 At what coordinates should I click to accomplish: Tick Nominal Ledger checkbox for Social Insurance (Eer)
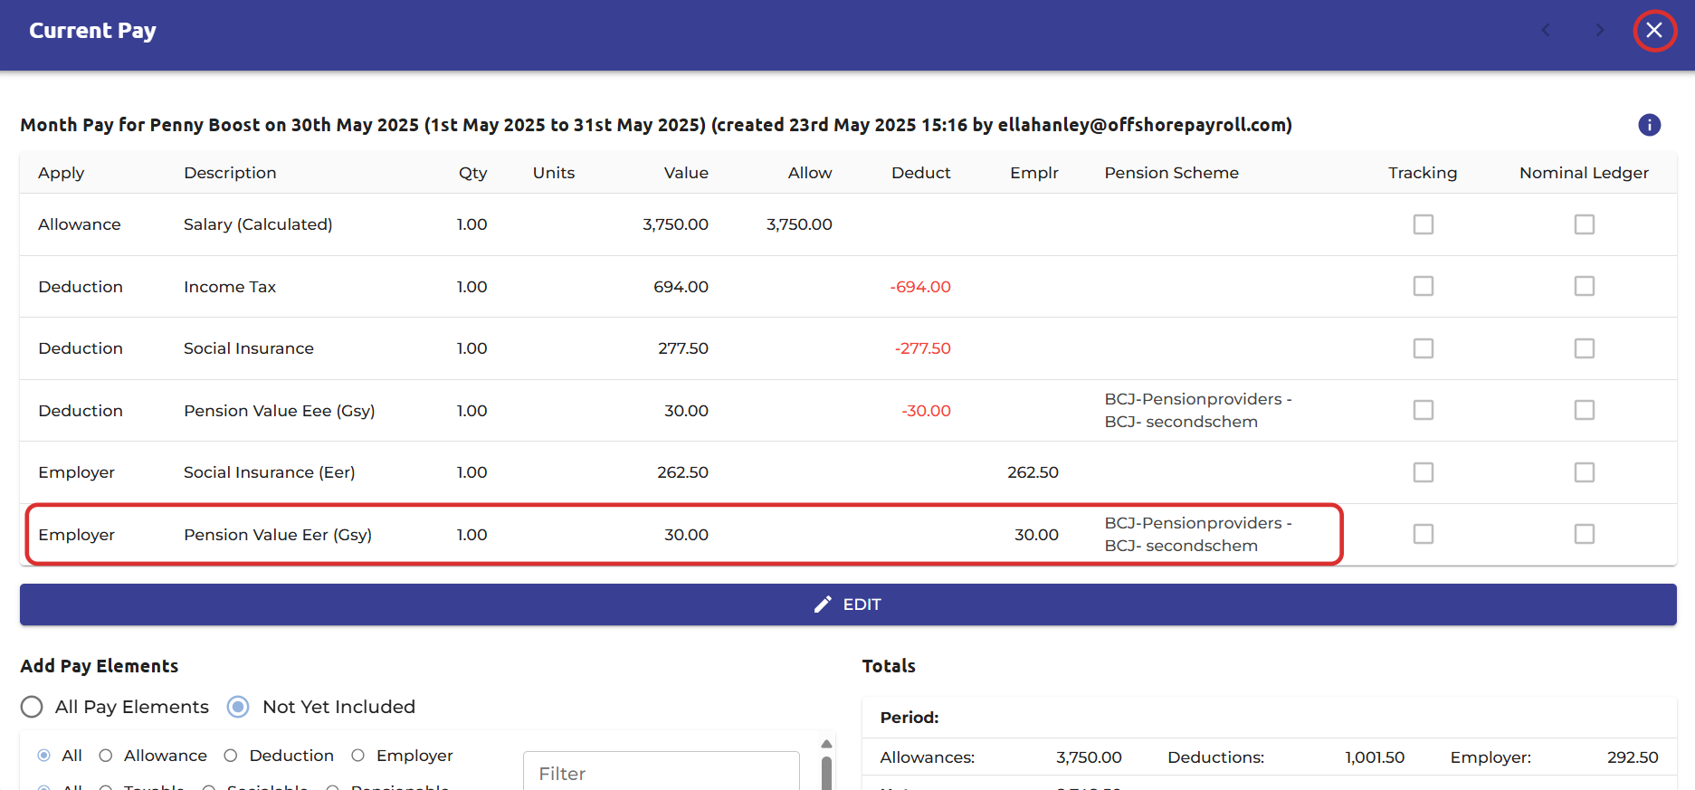(x=1585, y=472)
